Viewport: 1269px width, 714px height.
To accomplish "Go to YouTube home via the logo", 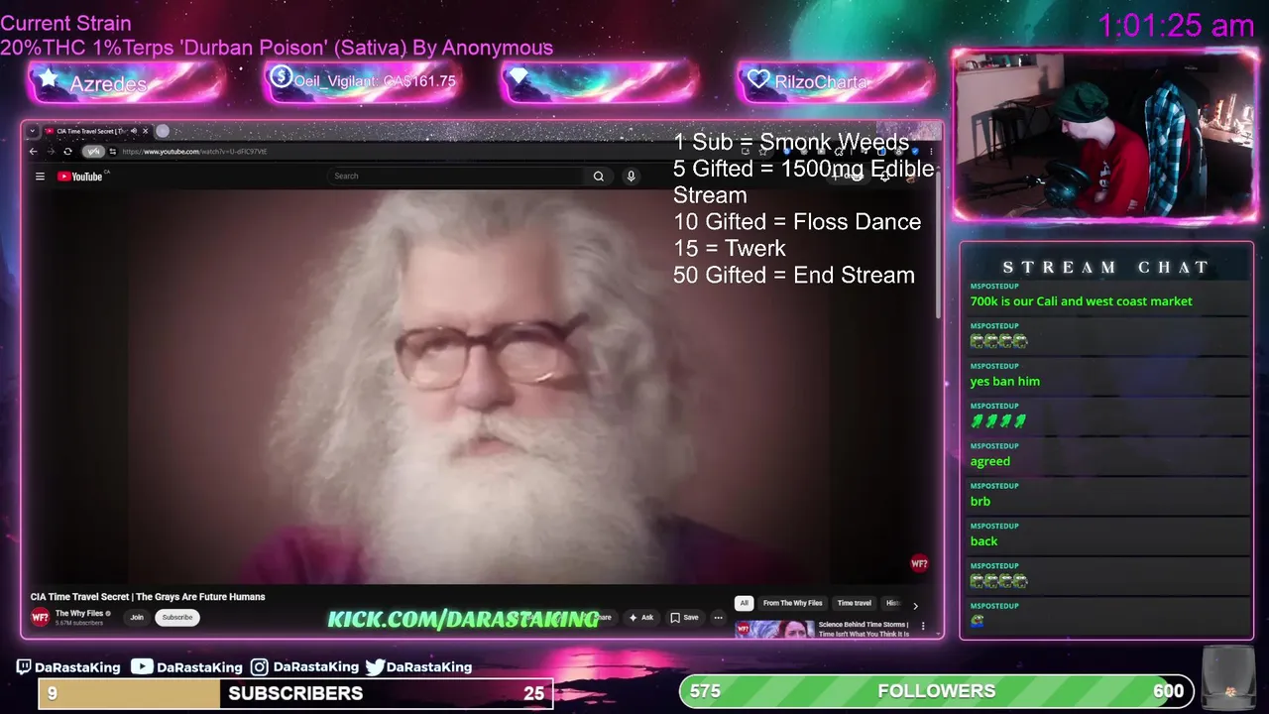I will [81, 177].
